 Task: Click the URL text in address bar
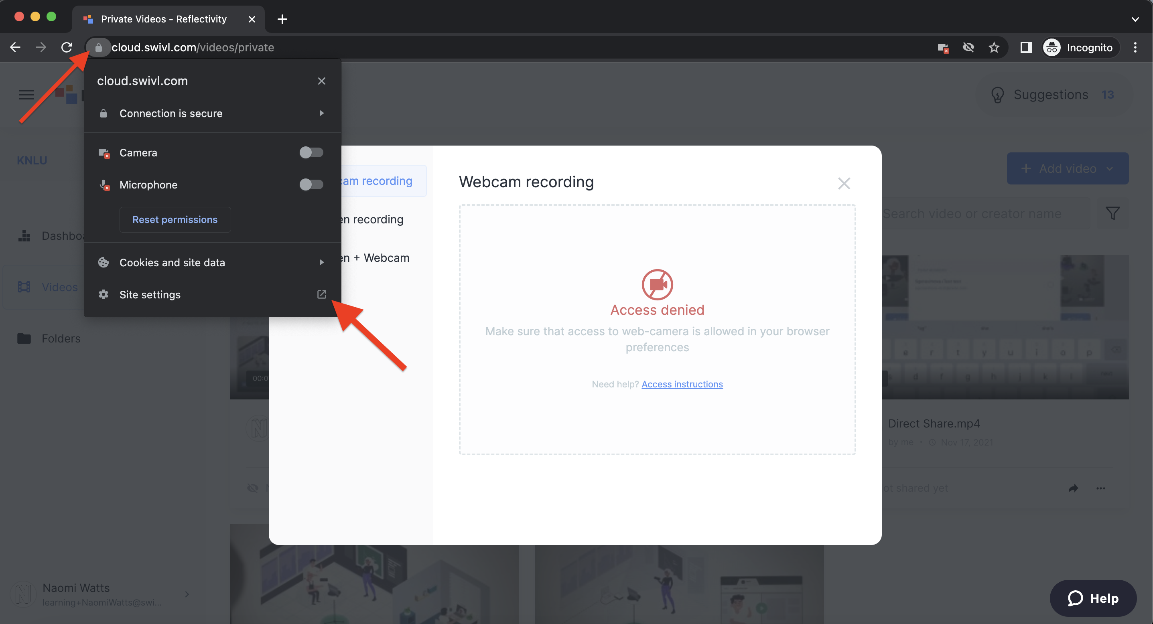(x=193, y=47)
